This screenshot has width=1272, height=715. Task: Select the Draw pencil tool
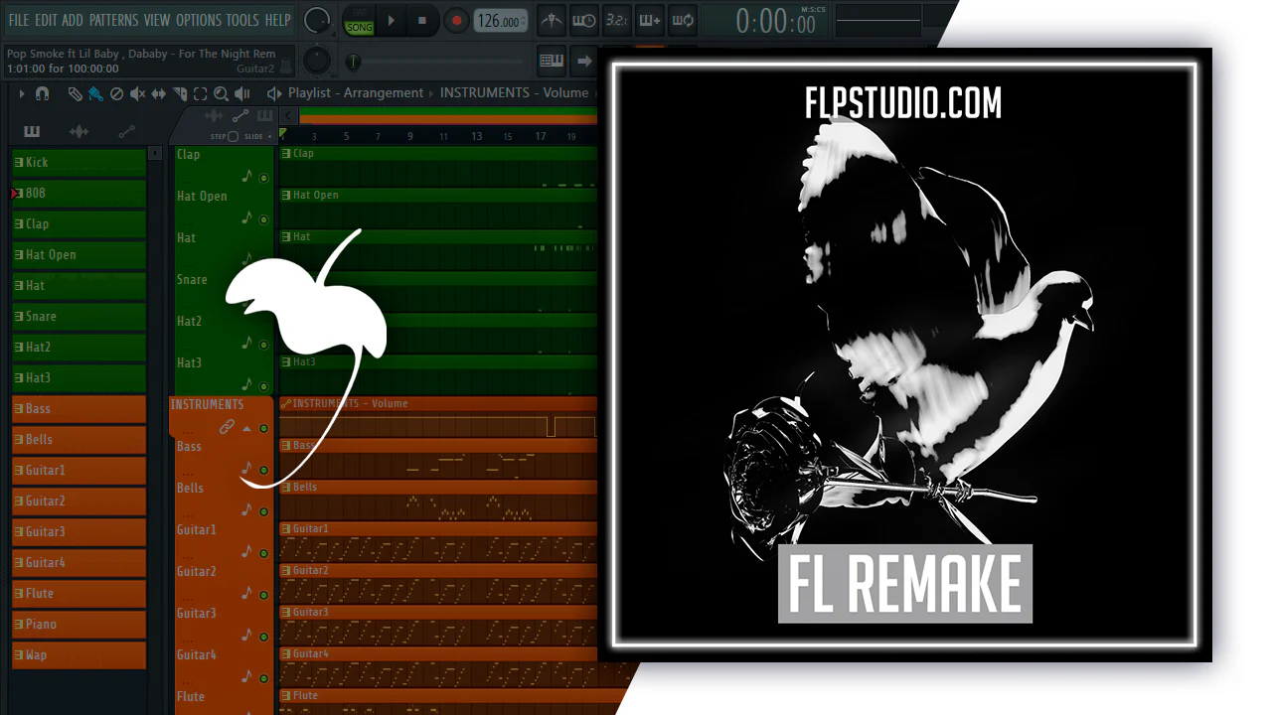pyautogui.click(x=76, y=93)
